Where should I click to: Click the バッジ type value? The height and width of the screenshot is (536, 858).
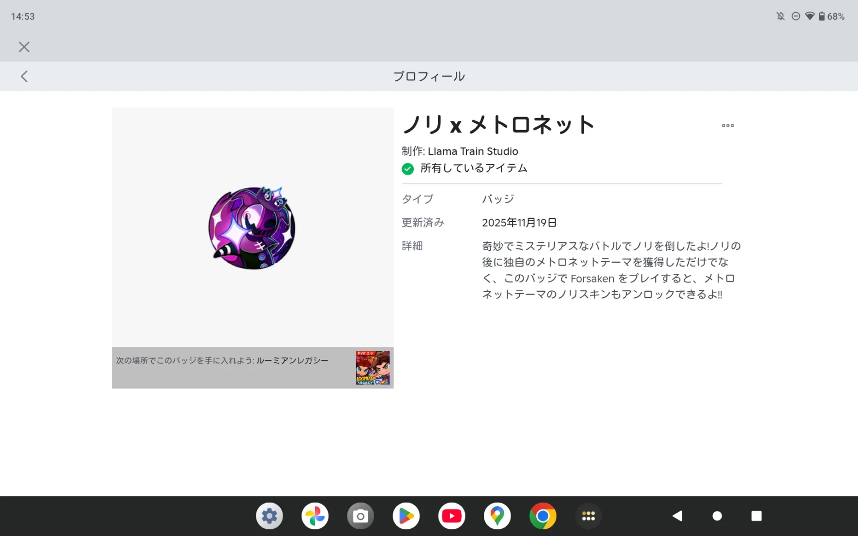(498, 199)
